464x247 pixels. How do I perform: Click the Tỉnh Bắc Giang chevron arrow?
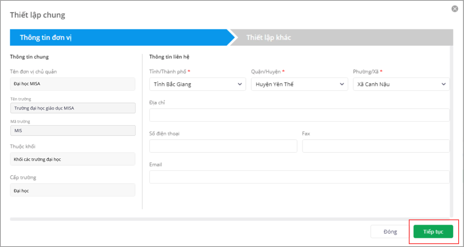click(x=240, y=84)
